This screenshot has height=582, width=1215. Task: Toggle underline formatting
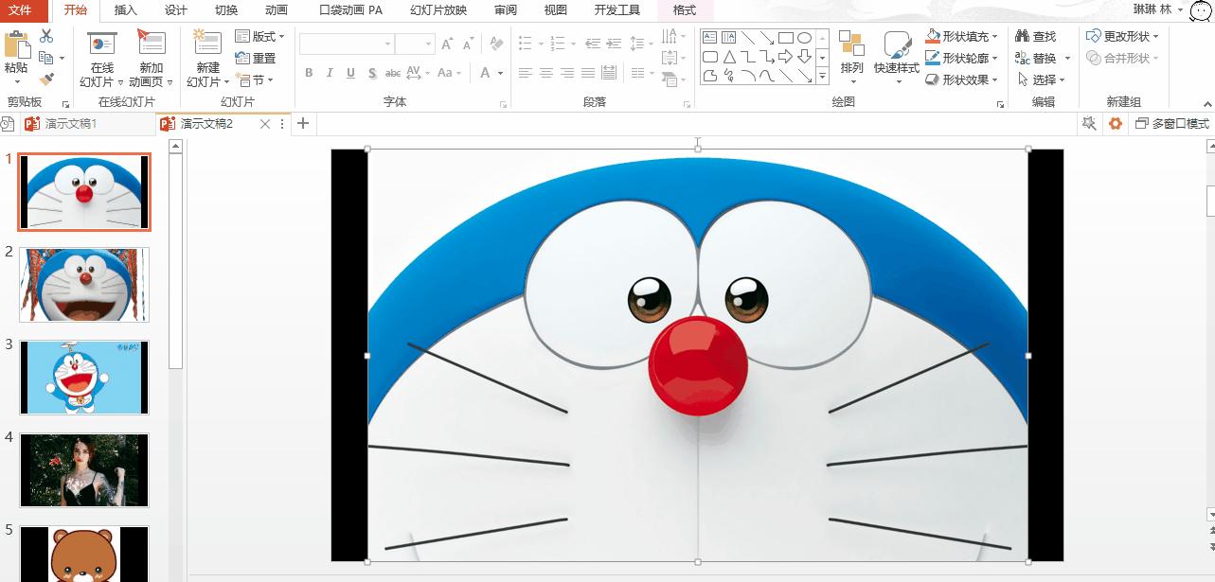tap(349, 71)
